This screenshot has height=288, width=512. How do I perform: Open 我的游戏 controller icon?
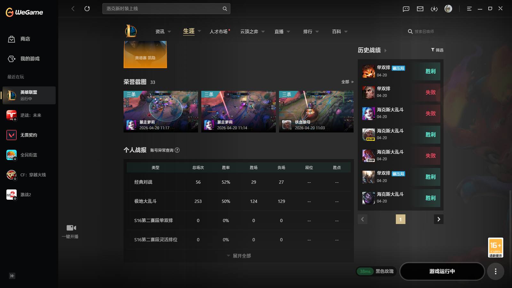click(x=12, y=59)
